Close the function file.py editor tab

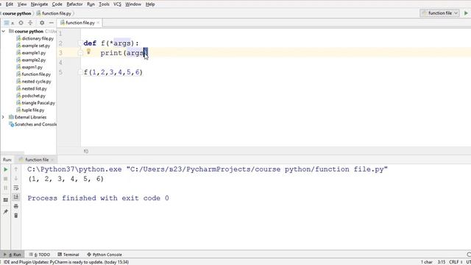(x=98, y=23)
